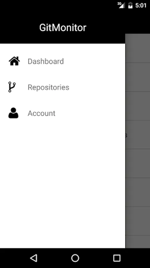Tap the dimmed row with partial letter
Image resolution: width=150 pixels, height=268 pixels.
coord(138,135)
